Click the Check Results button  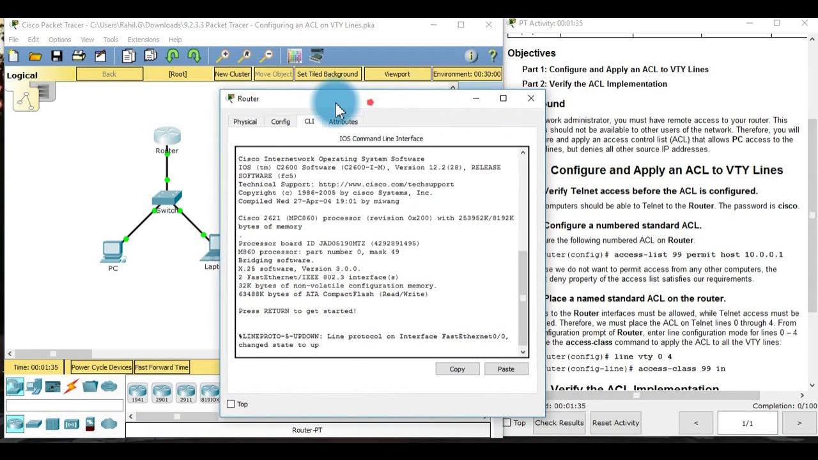[x=559, y=422]
